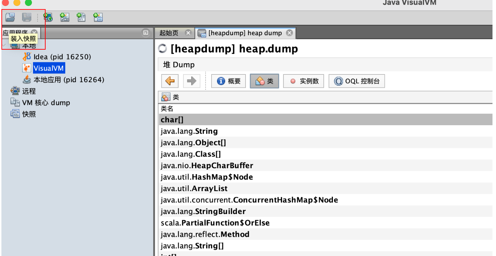Select the 堆 Dump sub-tab

(x=179, y=65)
